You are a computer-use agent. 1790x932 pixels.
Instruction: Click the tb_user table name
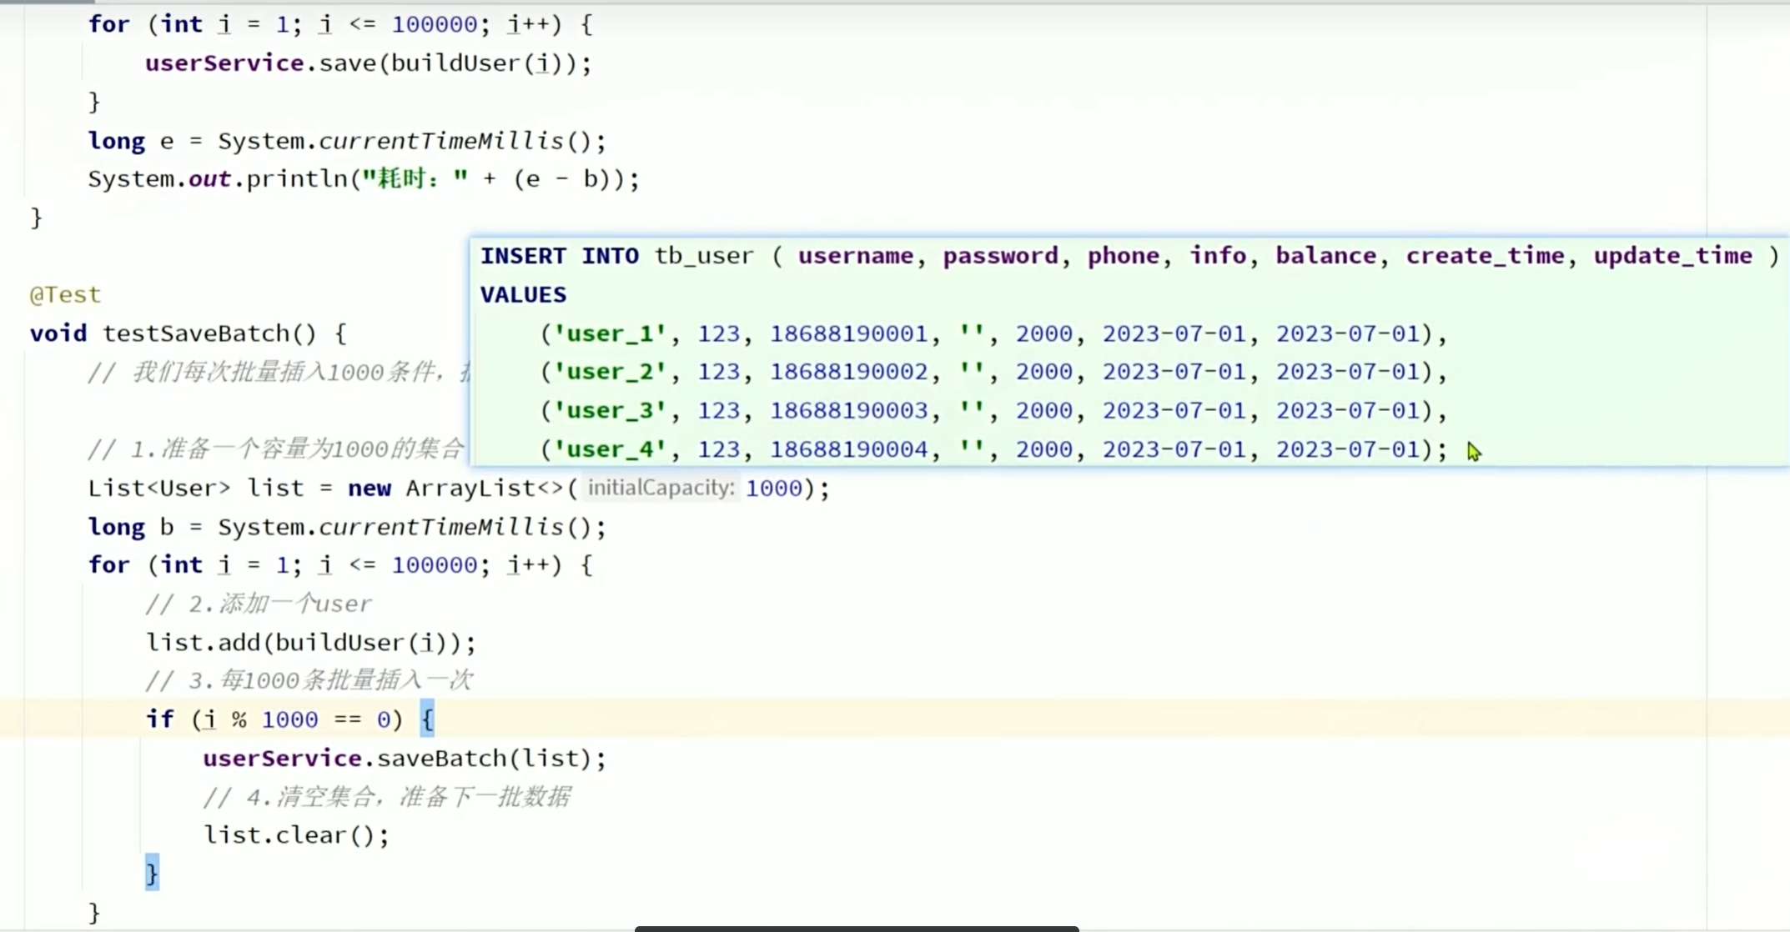[x=703, y=256]
